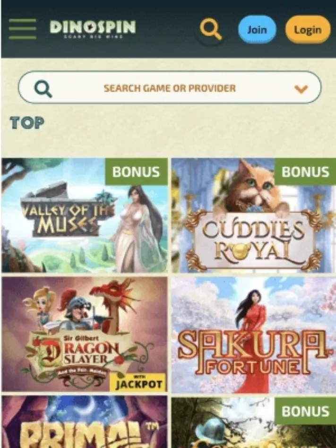The image size is (336, 448).
Task: Open Cuddles Royal game
Action: pyautogui.click(x=253, y=215)
